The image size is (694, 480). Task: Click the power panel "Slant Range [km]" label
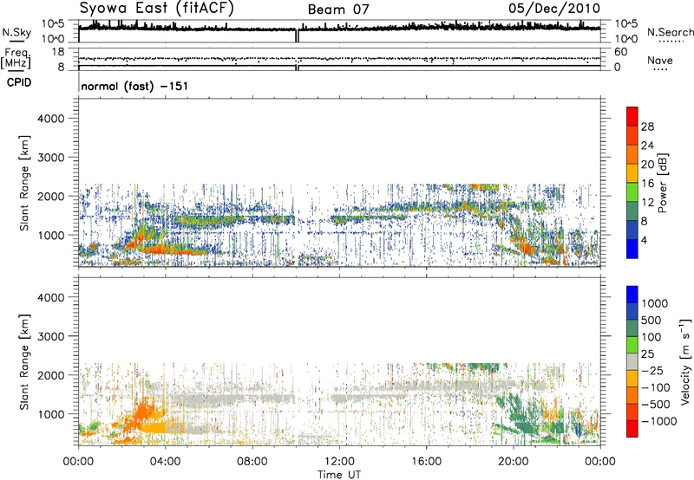[x=24, y=183]
